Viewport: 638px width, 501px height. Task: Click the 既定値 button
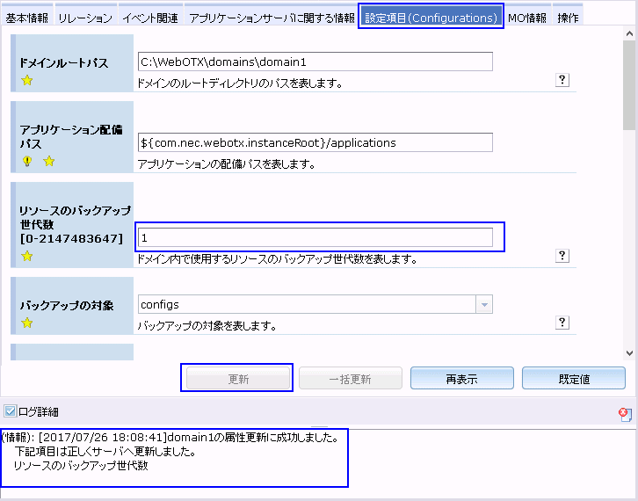(573, 379)
